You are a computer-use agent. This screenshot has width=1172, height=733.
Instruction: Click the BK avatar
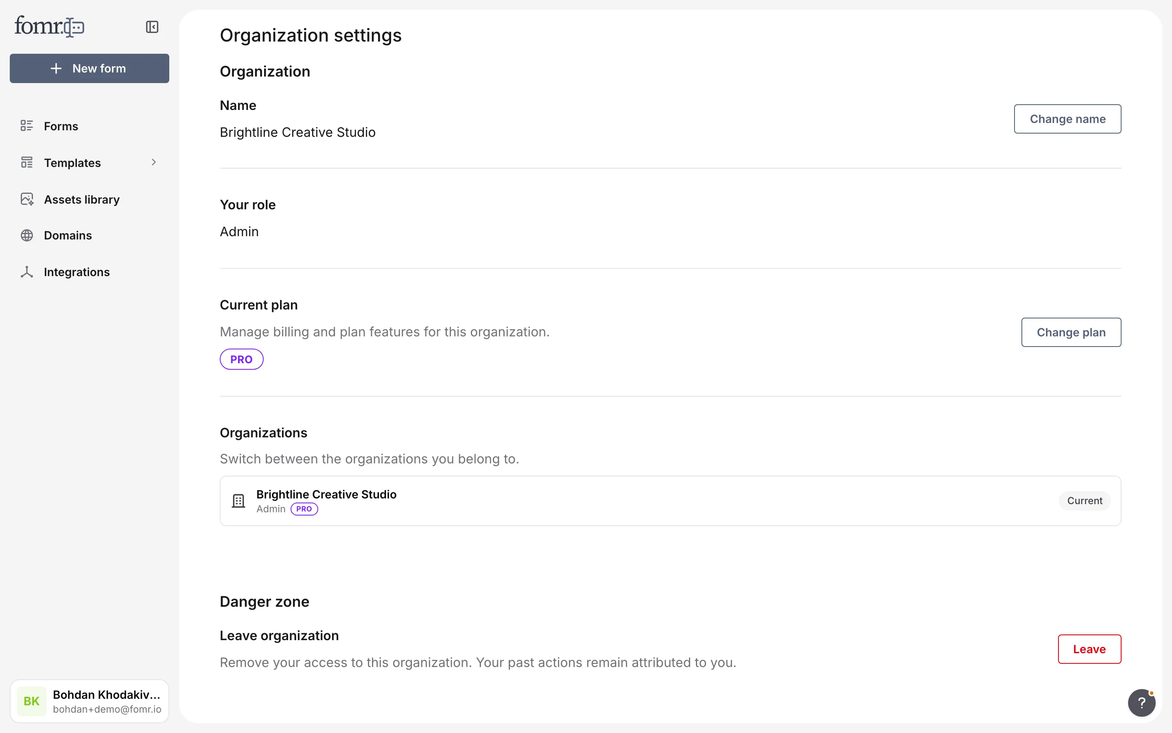(x=31, y=701)
